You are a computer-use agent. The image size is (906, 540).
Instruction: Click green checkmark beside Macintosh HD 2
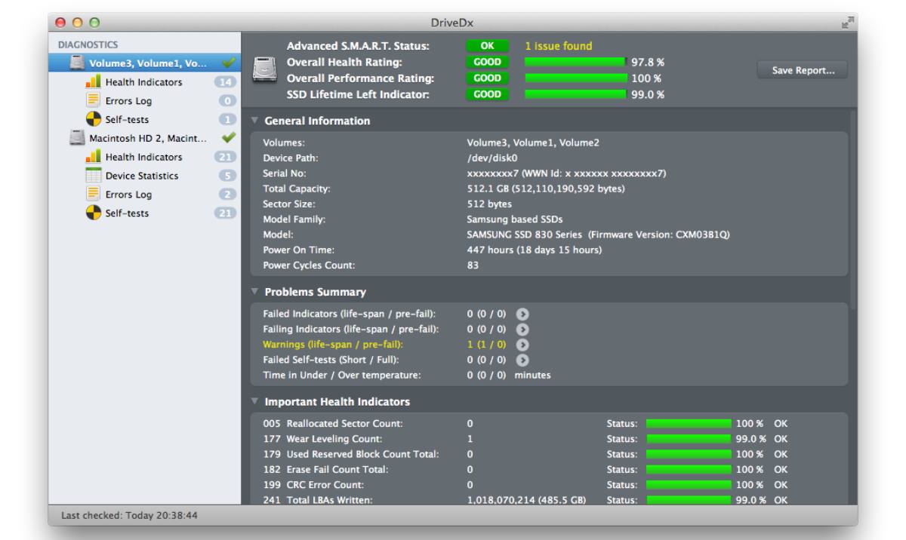230,137
